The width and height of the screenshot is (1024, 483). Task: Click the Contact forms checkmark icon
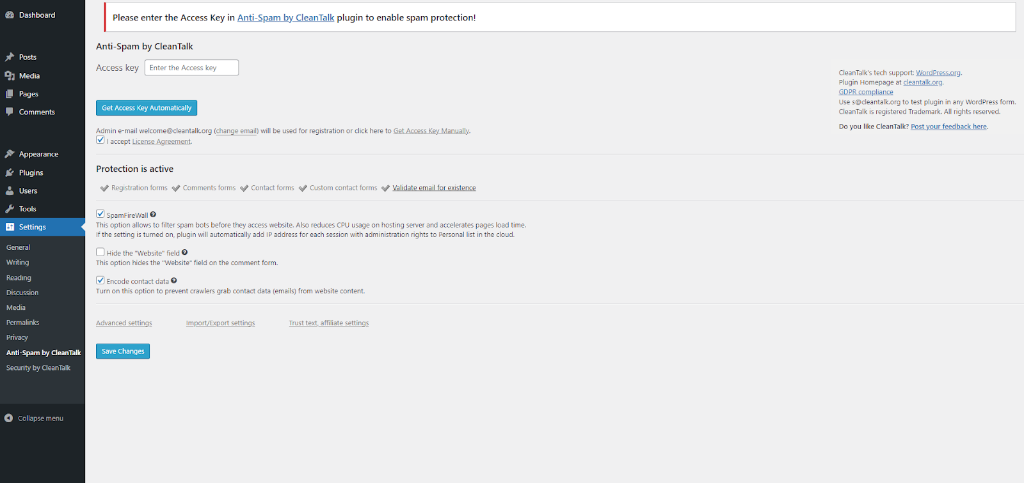(x=244, y=188)
